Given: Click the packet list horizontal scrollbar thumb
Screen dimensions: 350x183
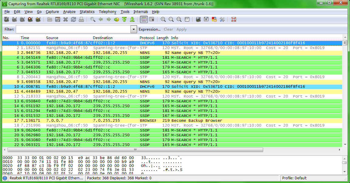Looking at the screenshot, I should 135,150.
